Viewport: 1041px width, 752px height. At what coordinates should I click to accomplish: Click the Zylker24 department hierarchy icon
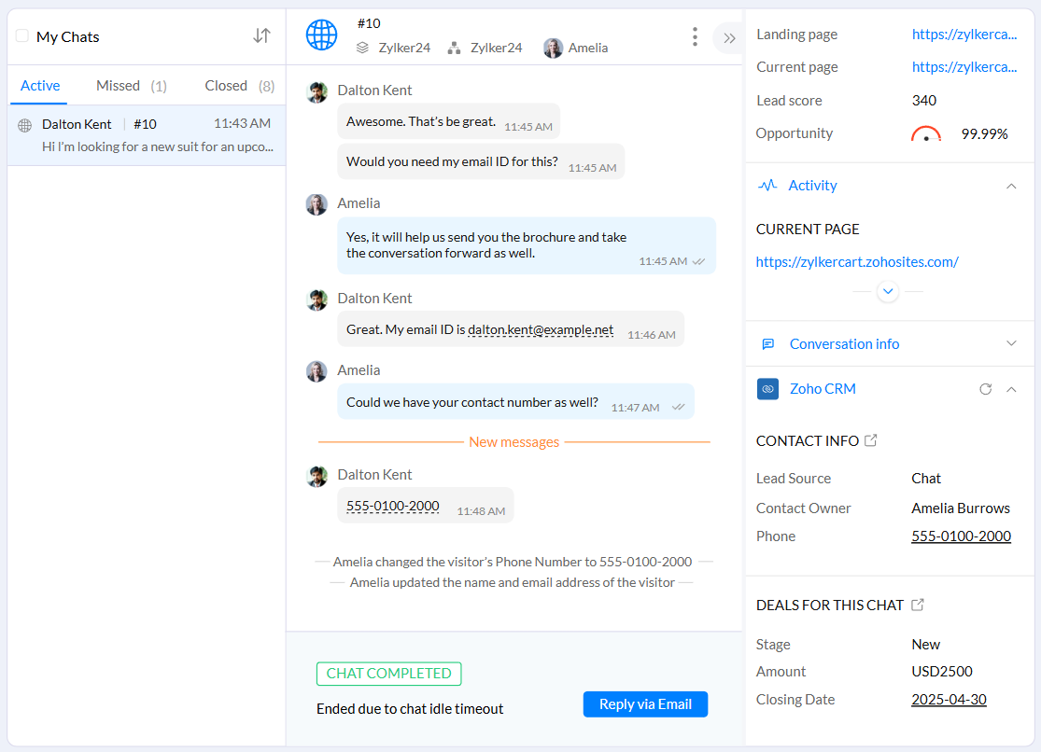[454, 48]
